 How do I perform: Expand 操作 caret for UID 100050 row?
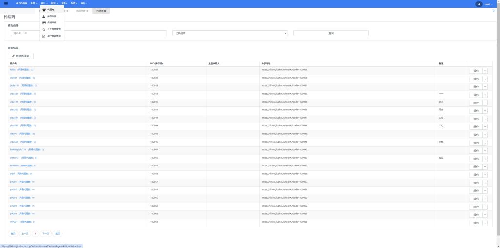[485, 159]
